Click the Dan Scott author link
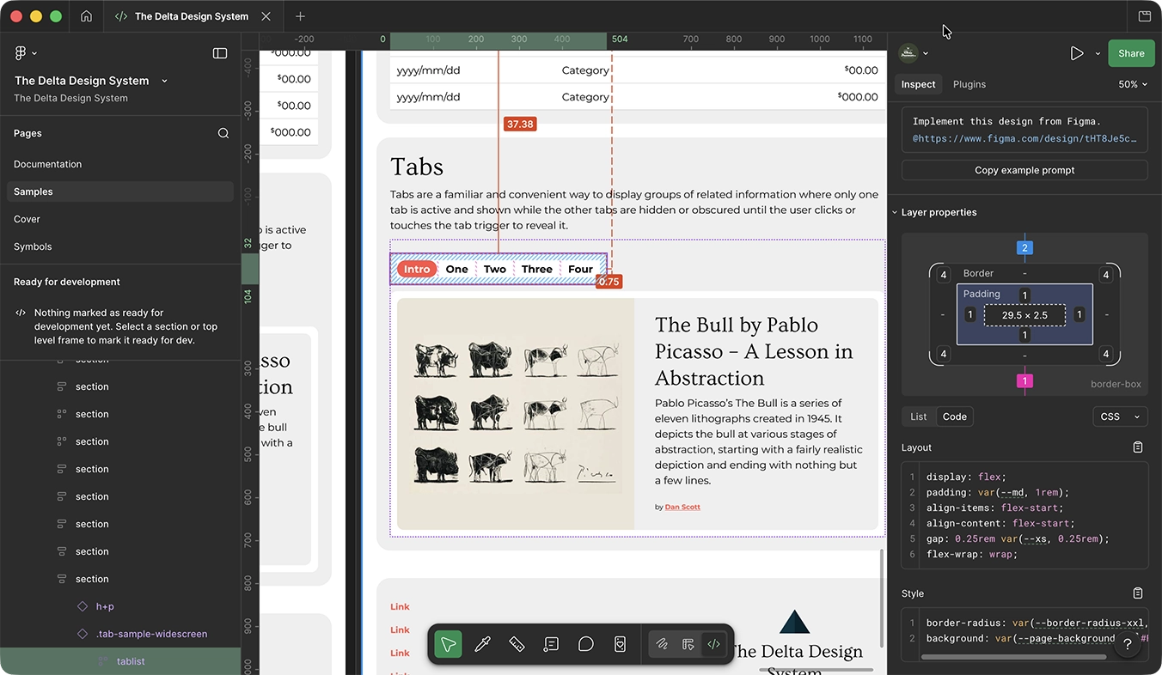 (x=682, y=506)
